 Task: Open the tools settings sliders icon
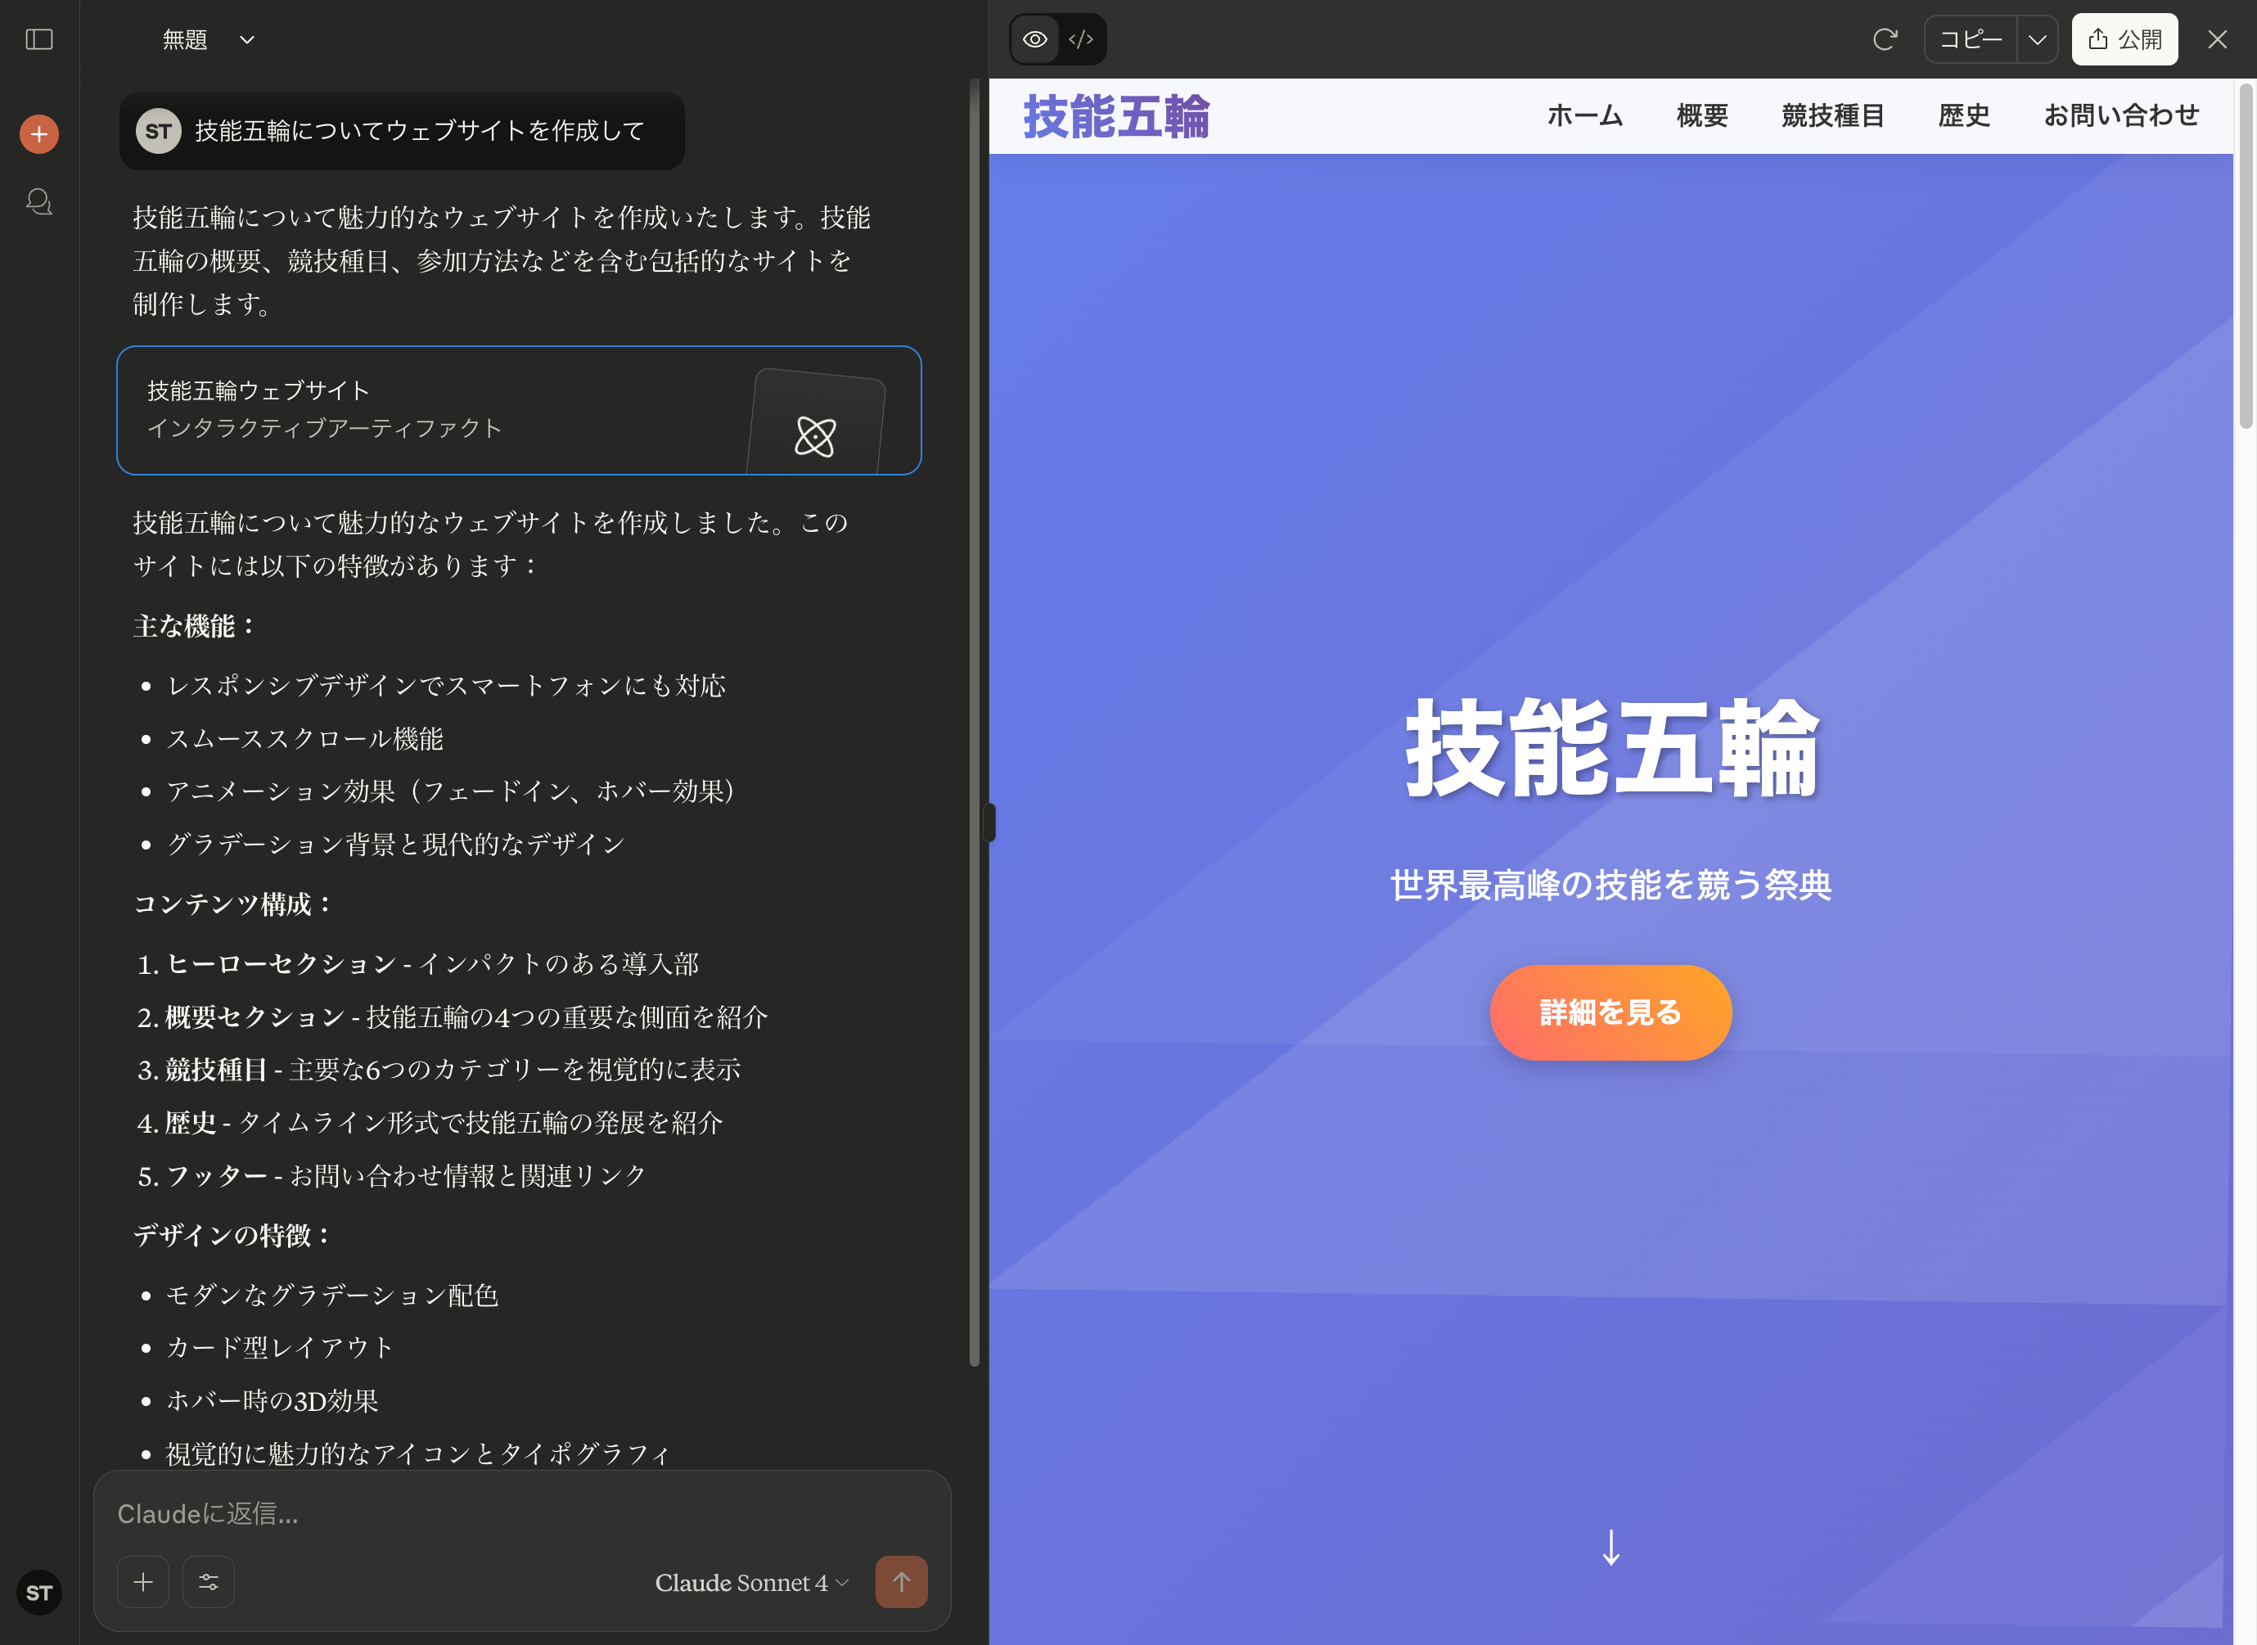point(209,1581)
